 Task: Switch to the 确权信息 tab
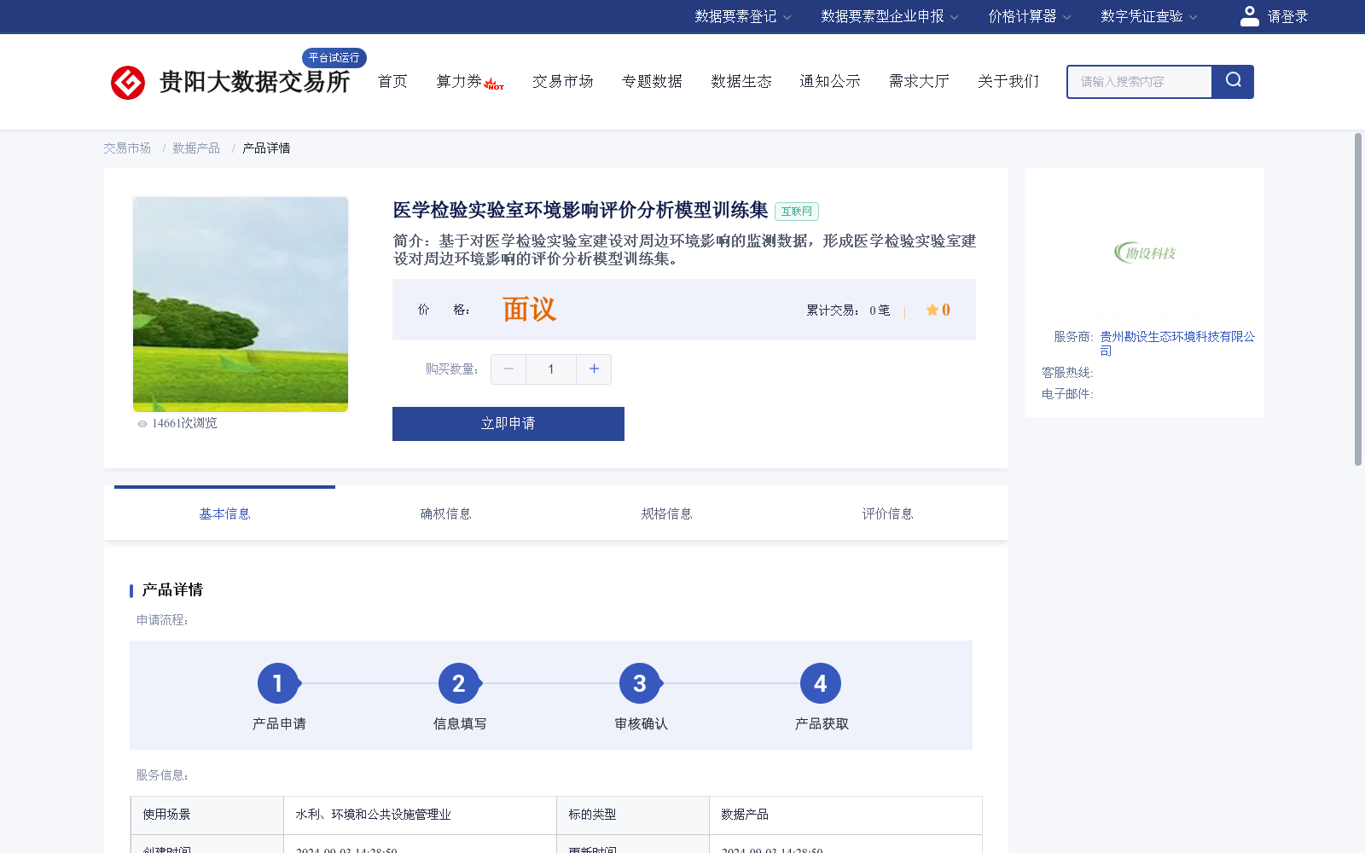click(445, 514)
